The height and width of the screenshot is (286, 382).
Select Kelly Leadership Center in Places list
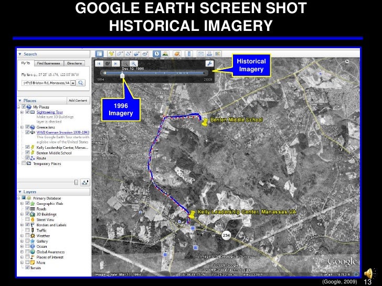[x=62, y=147]
